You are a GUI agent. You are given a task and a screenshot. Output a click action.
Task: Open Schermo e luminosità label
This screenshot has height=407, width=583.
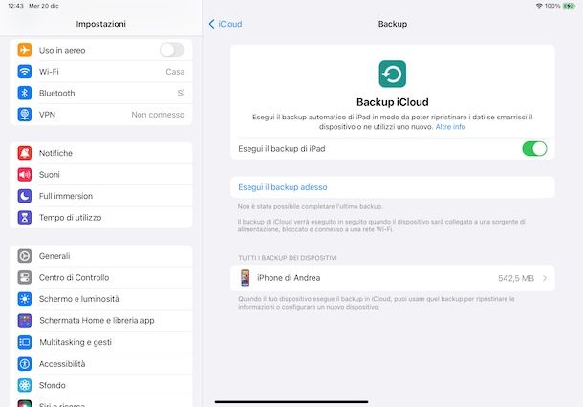(x=79, y=299)
